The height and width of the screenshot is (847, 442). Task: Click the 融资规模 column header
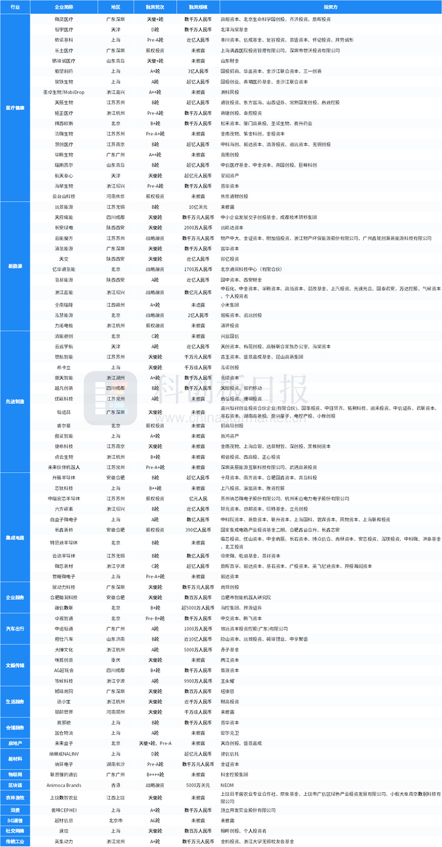click(199, 8)
